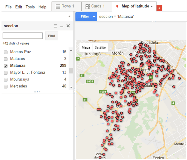Click the seccion list scrollbar thumb
The image size is (187, 160).
[x=71, y=71]
